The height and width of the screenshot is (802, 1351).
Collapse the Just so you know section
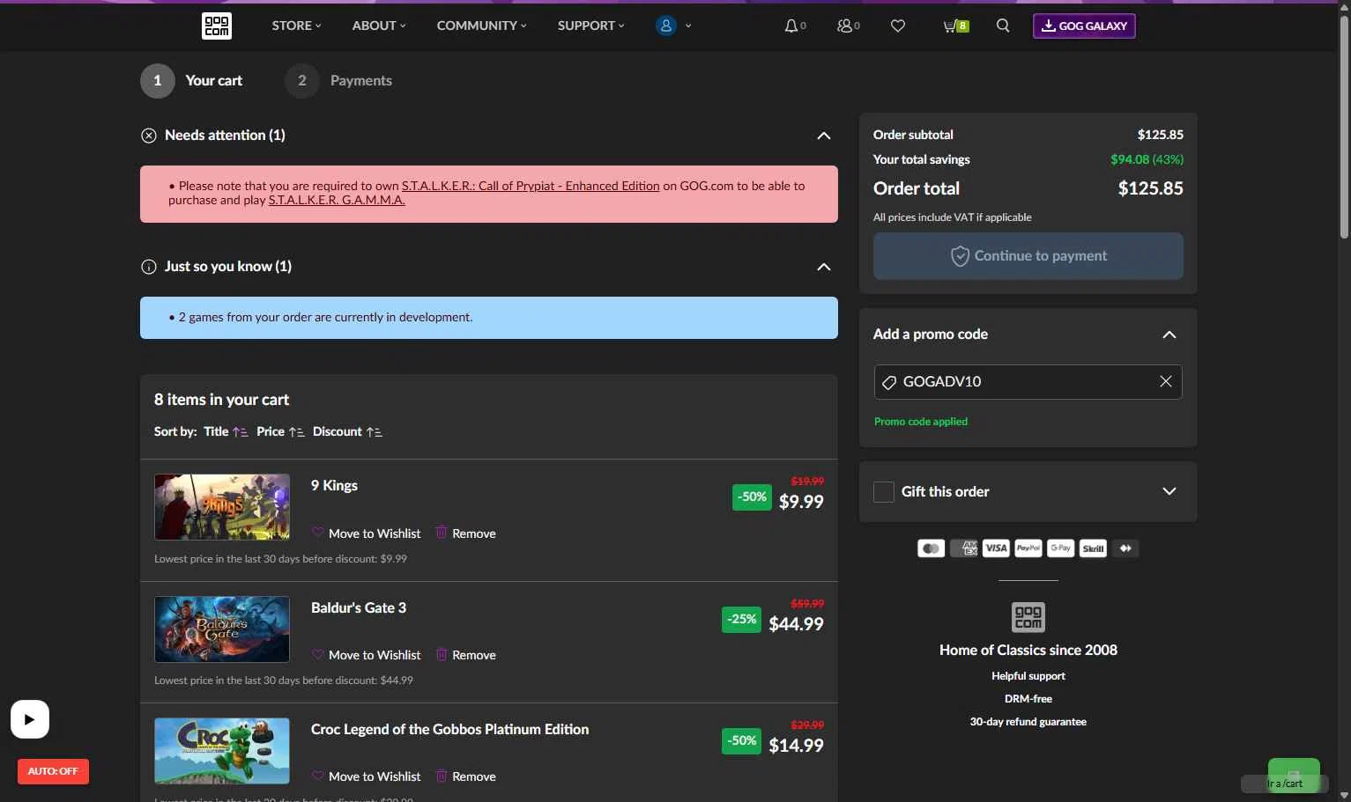pyautogui.click(x=824, y=267)
